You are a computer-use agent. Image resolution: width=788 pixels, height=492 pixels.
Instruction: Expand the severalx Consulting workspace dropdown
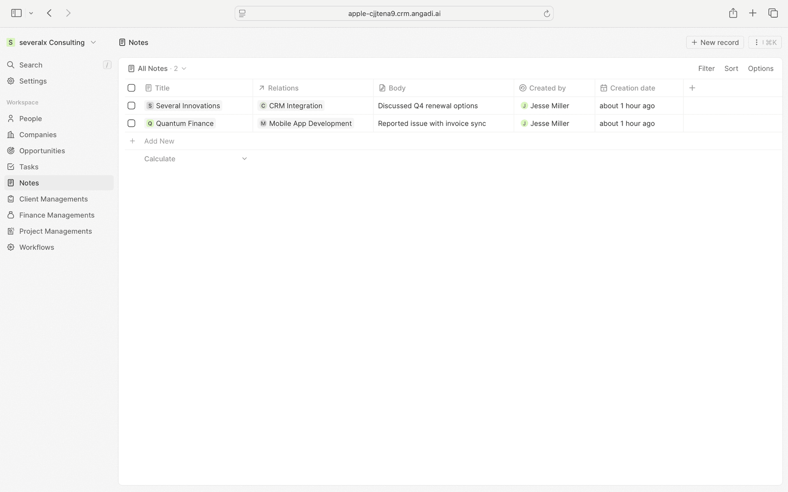tap(93, 42)
